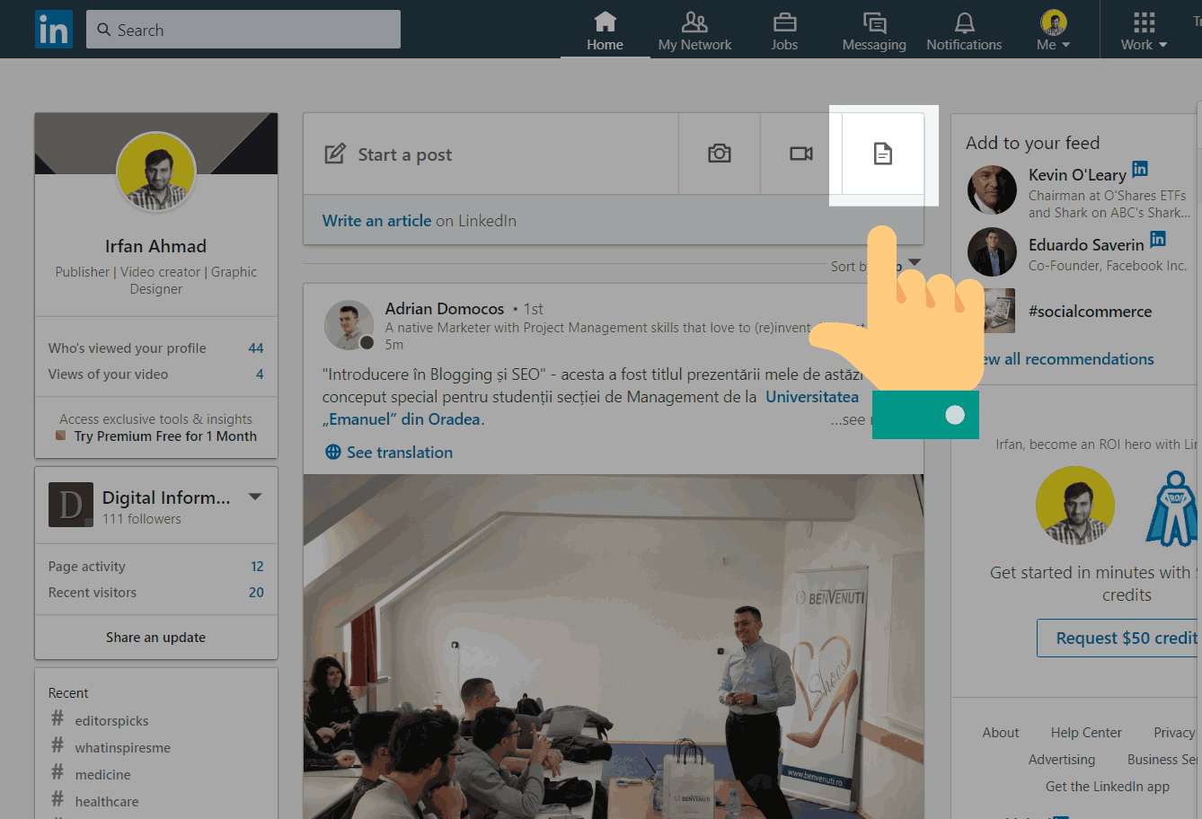
Task: Click the camera photo upload icon
Action: pos(720,154)
